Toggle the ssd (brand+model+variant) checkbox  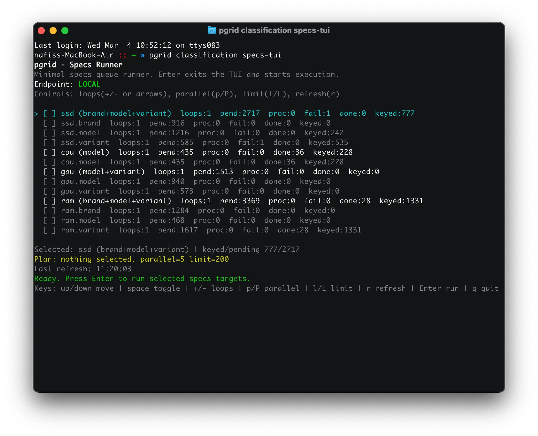click(x=50, y=113)
